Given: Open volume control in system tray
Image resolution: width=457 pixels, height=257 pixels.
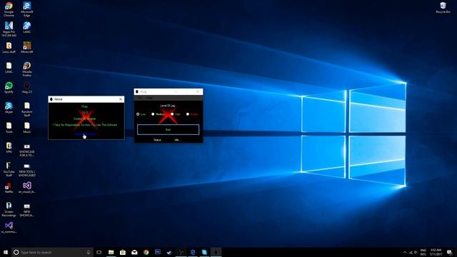Looking at the screenshot, I should [416, 252].
